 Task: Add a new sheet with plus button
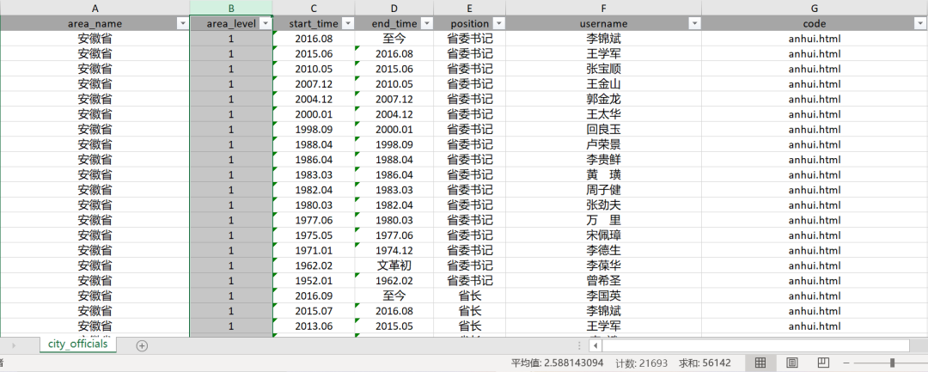pos(142,346)
